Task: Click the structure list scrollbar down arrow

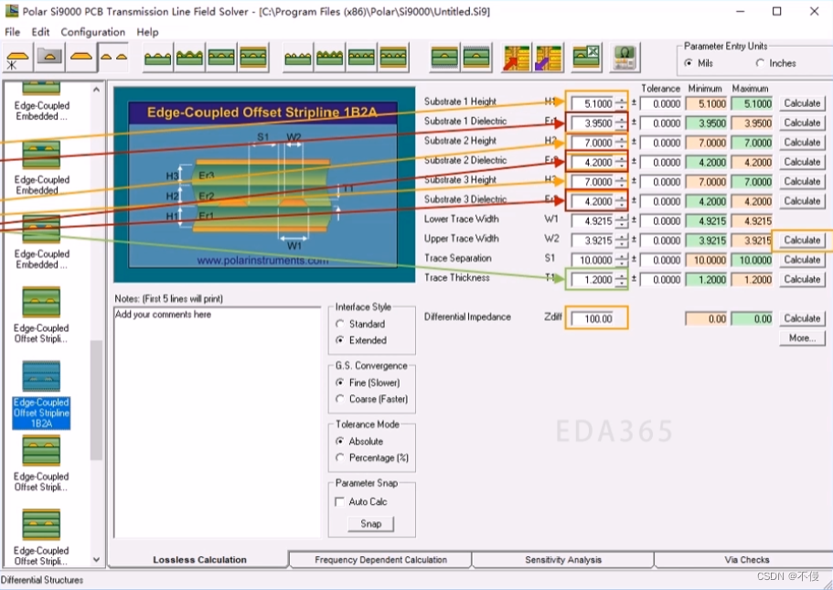Action: [x=96, y=559]
